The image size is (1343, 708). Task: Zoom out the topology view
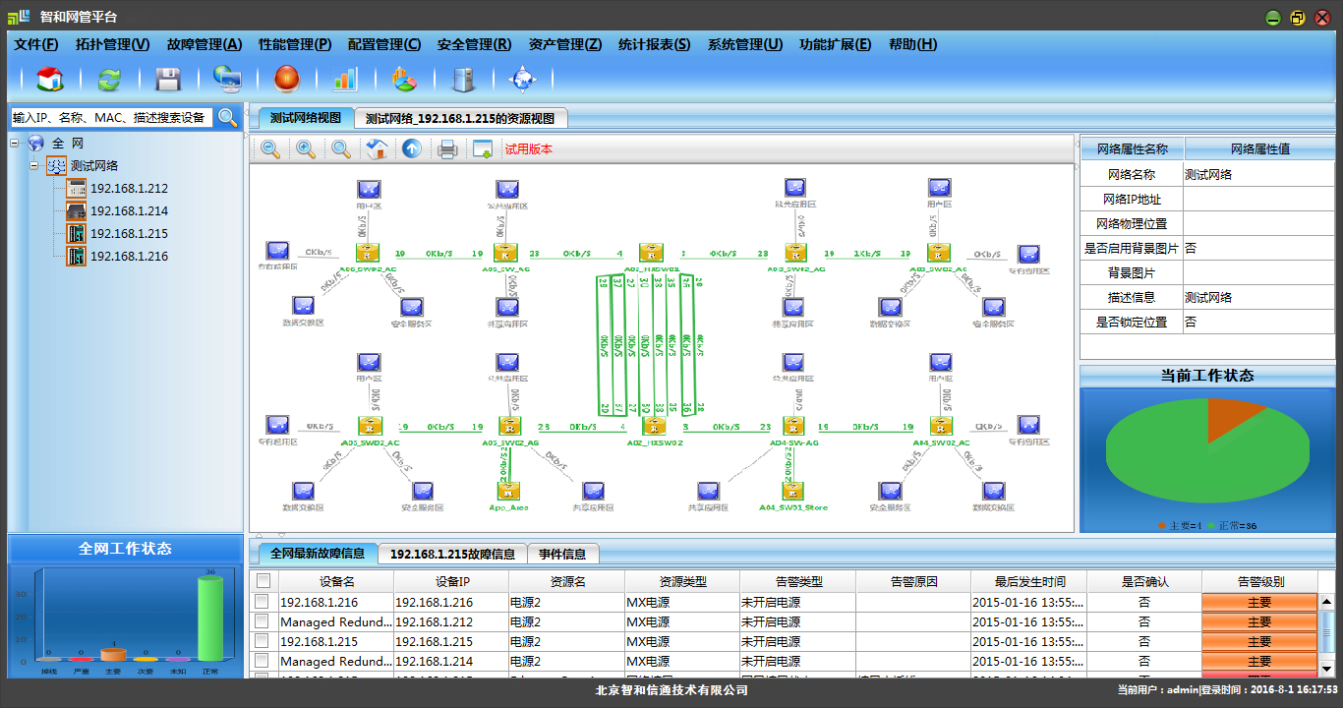point(270,149)
